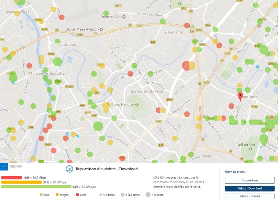Click the green Bon legend swatch
278x205 pixels.
point(41,195)
